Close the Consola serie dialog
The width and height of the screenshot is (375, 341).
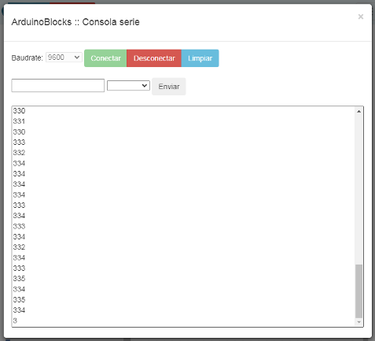[361, 17]
